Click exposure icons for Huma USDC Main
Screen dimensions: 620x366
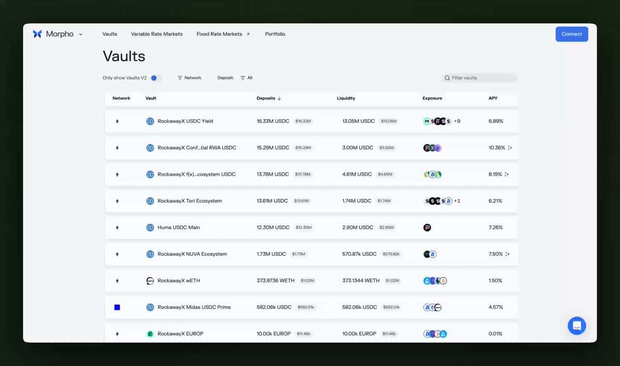pyautogui.click(x=427, y=228)
